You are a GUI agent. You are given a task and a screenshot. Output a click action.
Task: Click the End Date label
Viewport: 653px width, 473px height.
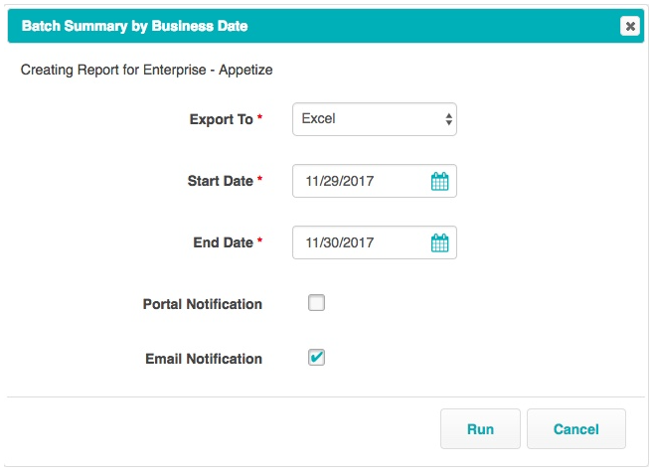point(223,242)
